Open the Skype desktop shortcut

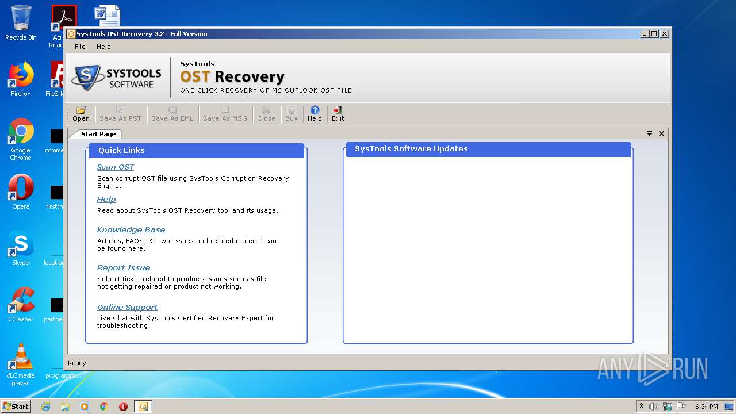[21, 248]
